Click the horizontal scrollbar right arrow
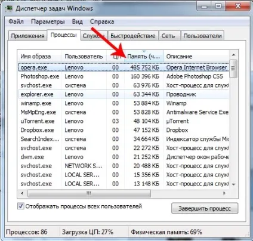This screenshot has height=241, width=253. (x=224, y=193)
